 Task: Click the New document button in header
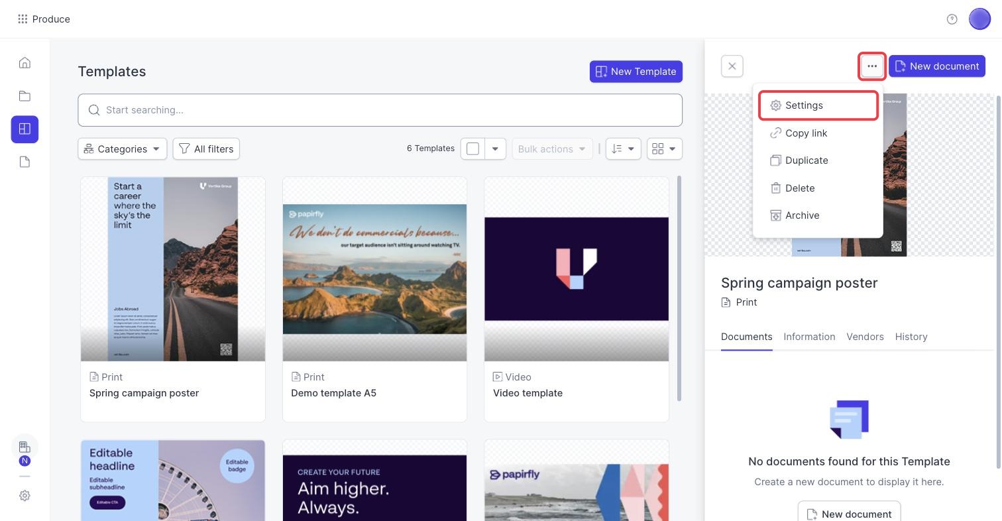[x=937, y=66]
